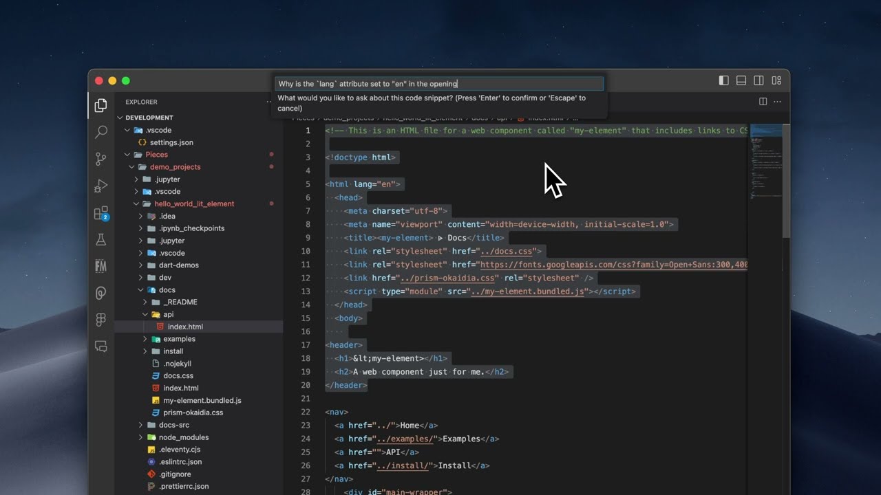Open the Search view magnifier icon
This screenshot has width=881, height=495.
tap(101, 132)
